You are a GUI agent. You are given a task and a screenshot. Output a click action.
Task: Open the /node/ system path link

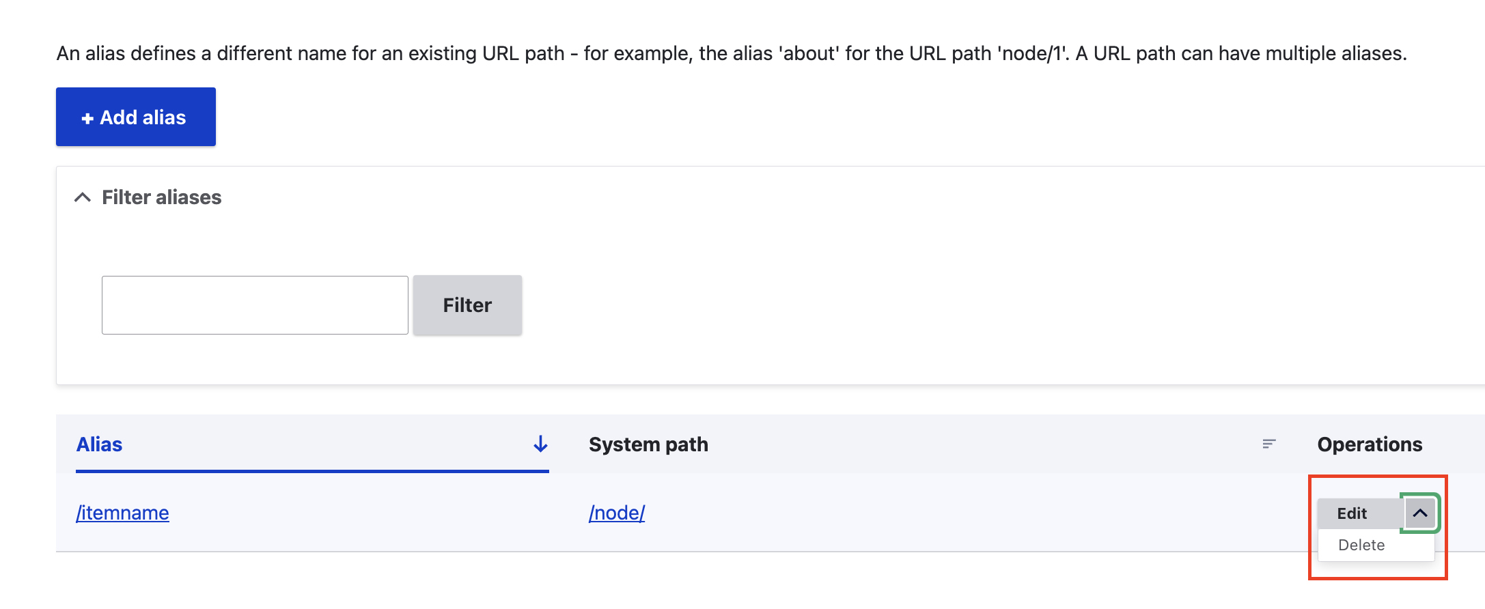point(617,513)
